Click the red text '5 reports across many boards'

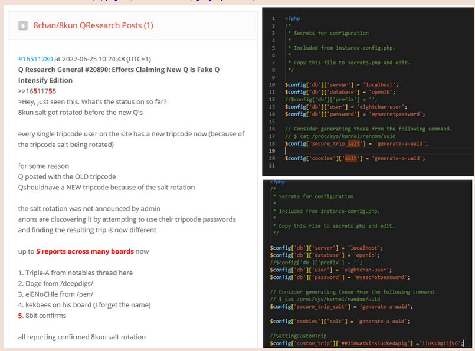85,251
